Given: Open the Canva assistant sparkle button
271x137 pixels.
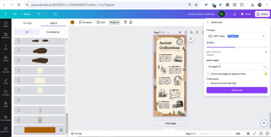Looking at the screenshot, I should pos(264,123).
